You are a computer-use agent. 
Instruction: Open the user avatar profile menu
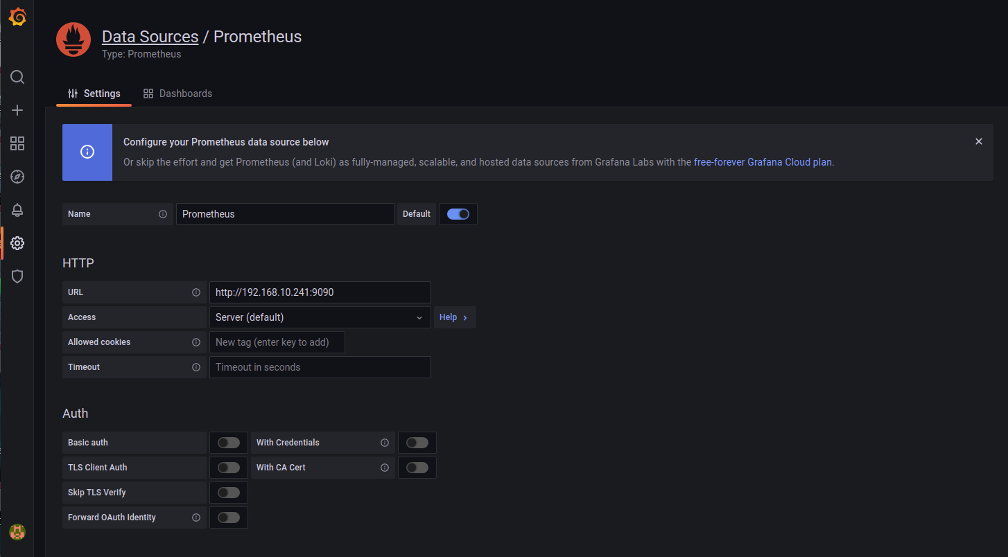pos(17,532)
